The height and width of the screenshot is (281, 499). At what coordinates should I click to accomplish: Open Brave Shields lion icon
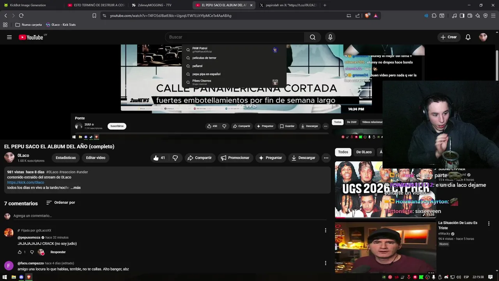(x=367, y=16)
